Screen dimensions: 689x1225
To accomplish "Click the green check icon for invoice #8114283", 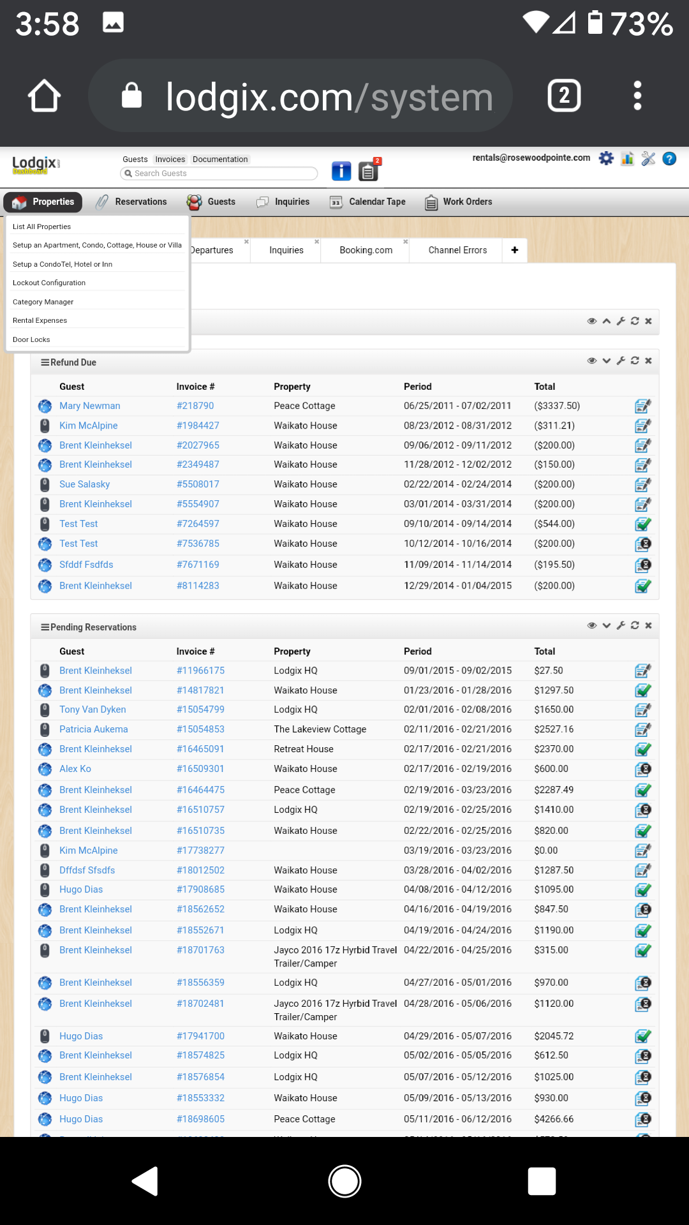I will (642, 586).
